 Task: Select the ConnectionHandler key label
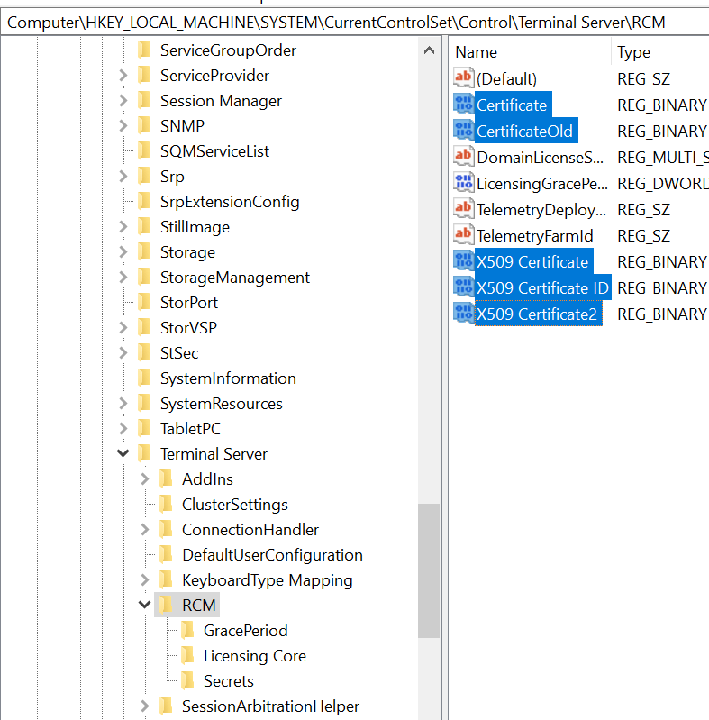[250, 530]
